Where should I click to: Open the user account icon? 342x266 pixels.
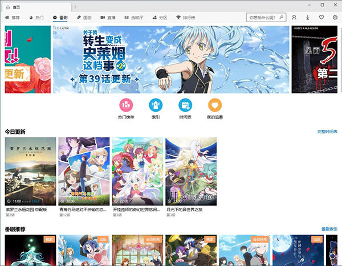click(294, 18)
